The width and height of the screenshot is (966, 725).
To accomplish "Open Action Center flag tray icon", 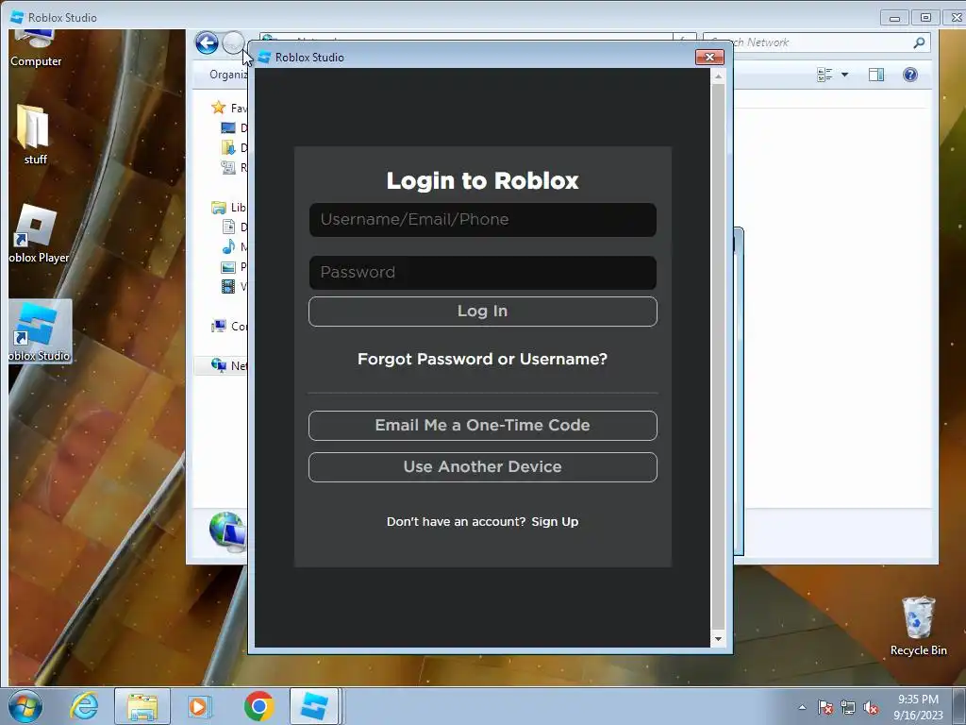I will pos(824,708).
